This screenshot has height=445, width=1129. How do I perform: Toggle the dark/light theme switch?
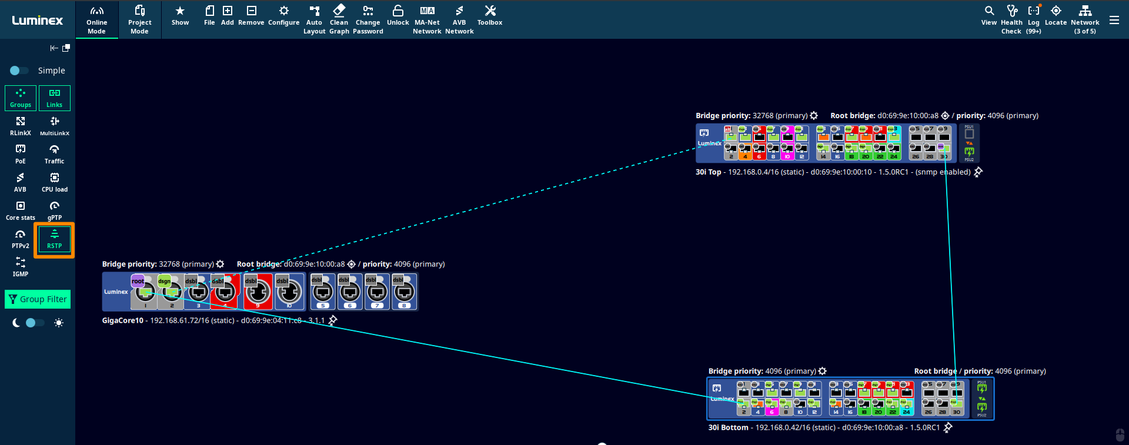pyautogui.click(x=35, y=323)
